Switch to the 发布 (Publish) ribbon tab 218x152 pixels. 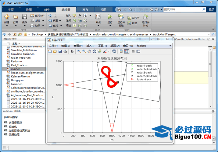coord(85,9)
